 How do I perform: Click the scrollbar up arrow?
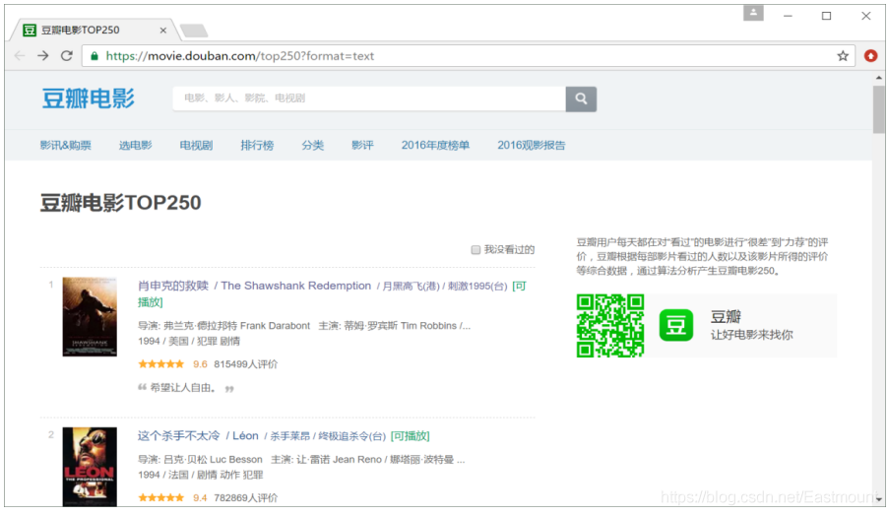[878, 78]
